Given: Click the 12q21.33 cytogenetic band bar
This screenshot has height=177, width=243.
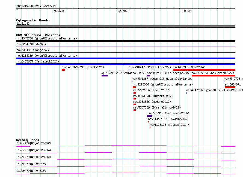Looking at the screenshot, I should [126, 27].
